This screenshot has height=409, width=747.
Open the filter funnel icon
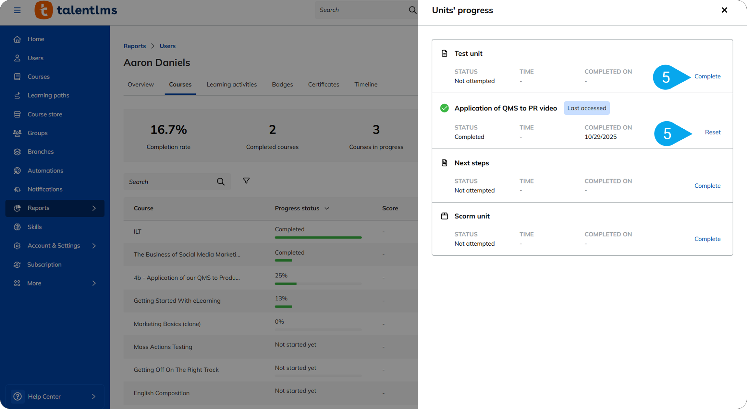pyautogui.click(x=246, y=181)
